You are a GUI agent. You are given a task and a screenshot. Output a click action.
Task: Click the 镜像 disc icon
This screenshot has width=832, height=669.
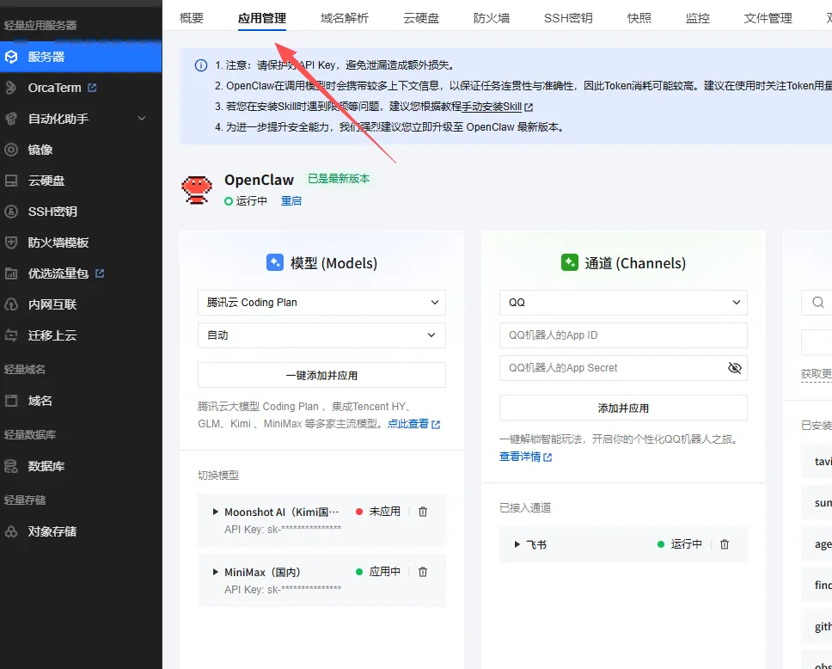[11, 150]
